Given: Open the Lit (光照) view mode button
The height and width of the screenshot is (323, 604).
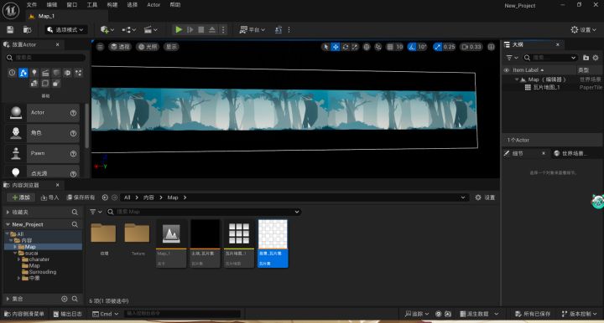Looking at the screenshot, I should (x=148, y=47).
